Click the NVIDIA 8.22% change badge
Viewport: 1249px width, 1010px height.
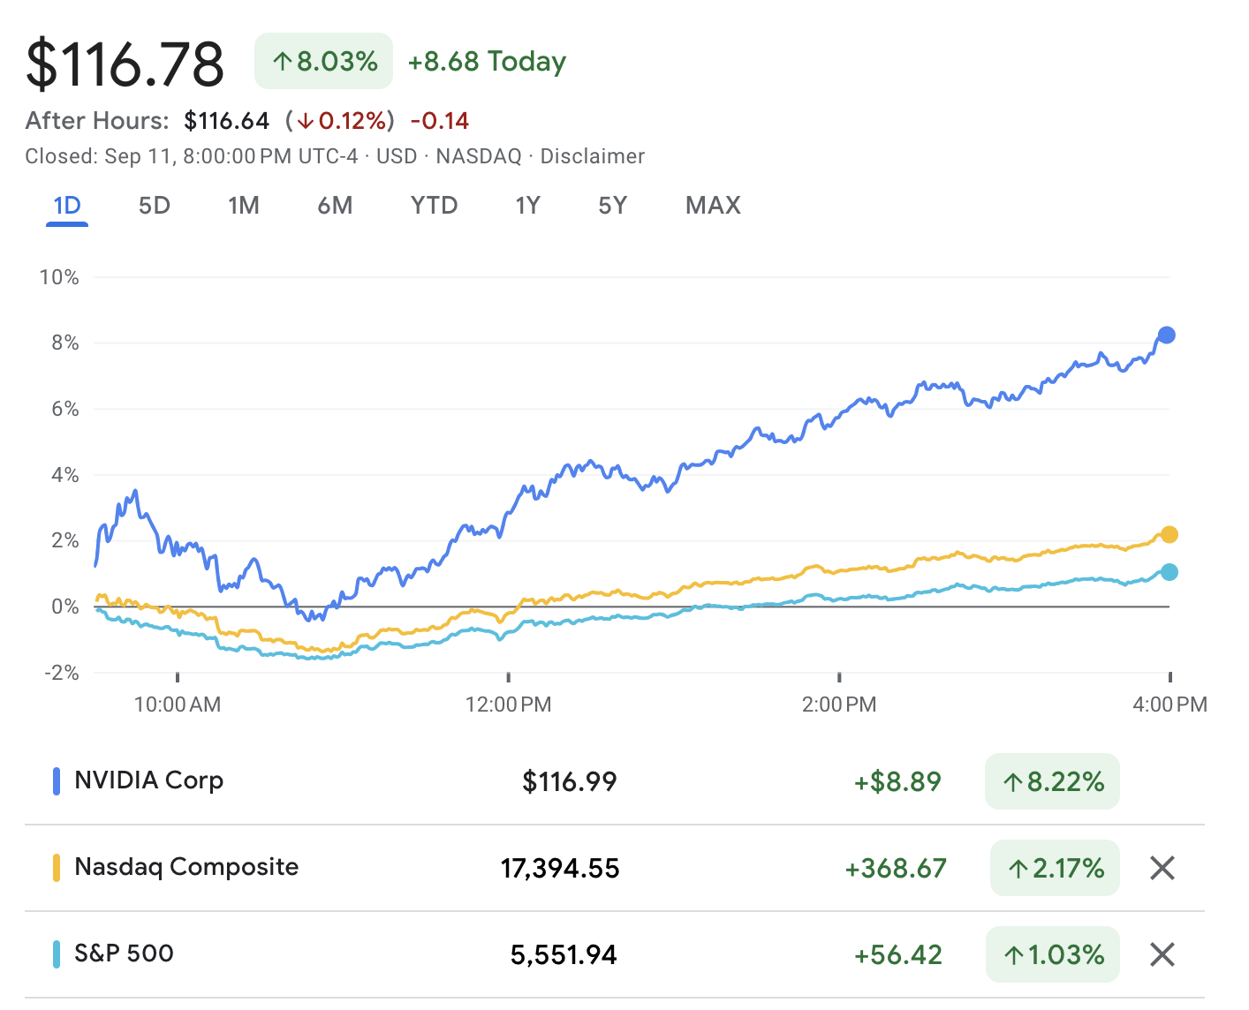(1052, 781)
